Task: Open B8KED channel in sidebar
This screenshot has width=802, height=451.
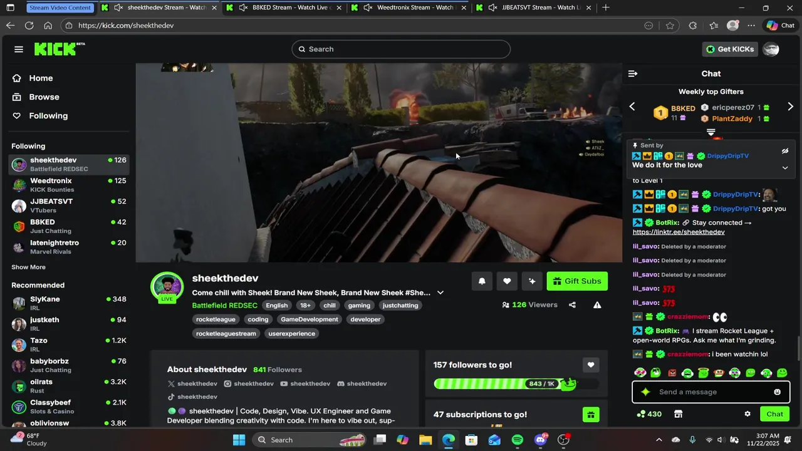Action: pos(69,226)
